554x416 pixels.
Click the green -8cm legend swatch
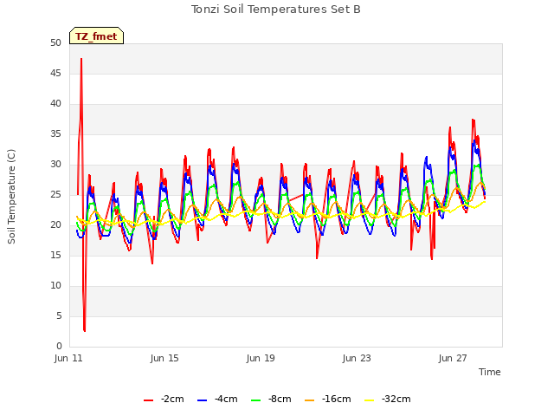pos(256,400)
